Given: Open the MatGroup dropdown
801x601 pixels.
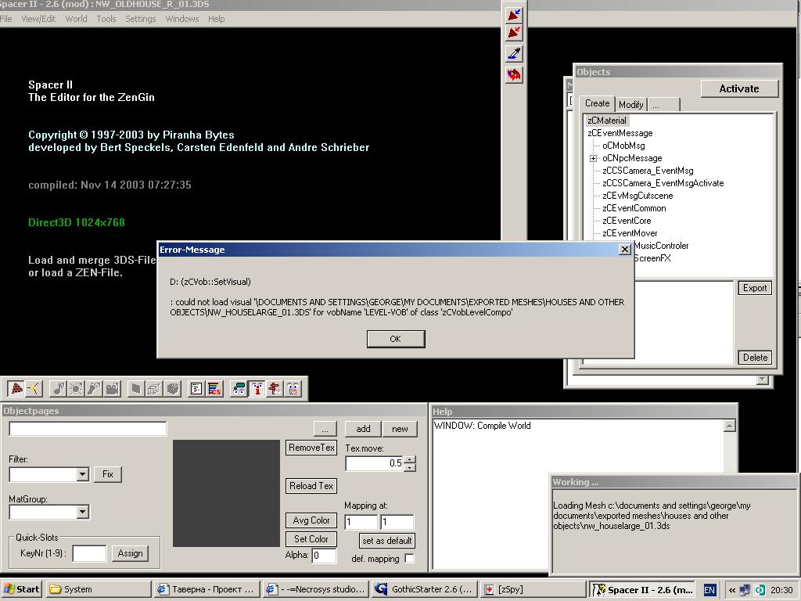Looking at the screenshot, I should coord(83,512).
